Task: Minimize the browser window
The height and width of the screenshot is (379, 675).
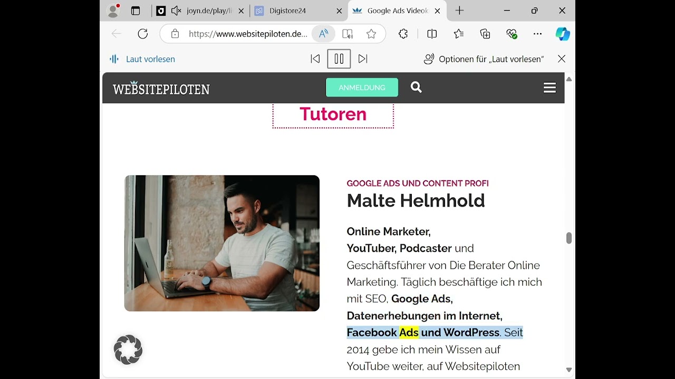Action: click(507, 11)
